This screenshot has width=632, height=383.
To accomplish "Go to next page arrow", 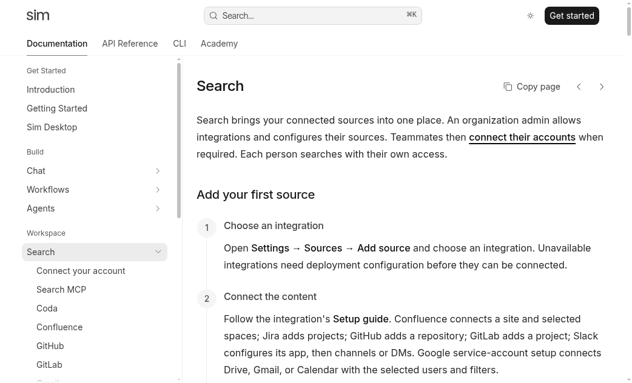I will 602,87.
